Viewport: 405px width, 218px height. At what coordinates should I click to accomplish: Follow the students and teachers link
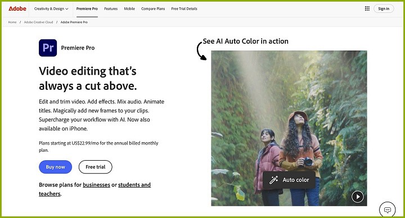(x=95, y=189)
